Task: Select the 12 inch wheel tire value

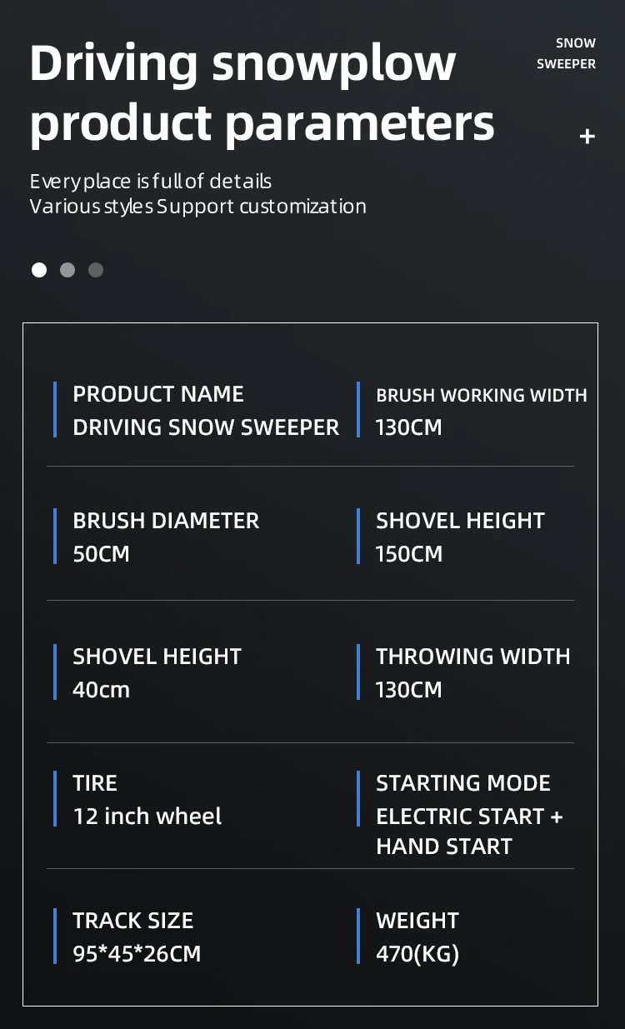Action: [147, 817]
